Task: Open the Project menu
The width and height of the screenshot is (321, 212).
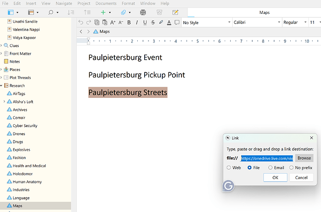Action: (x=84, y=3)
